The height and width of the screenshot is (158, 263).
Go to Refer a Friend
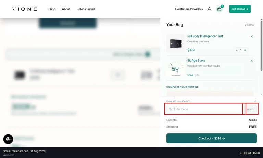86,9
